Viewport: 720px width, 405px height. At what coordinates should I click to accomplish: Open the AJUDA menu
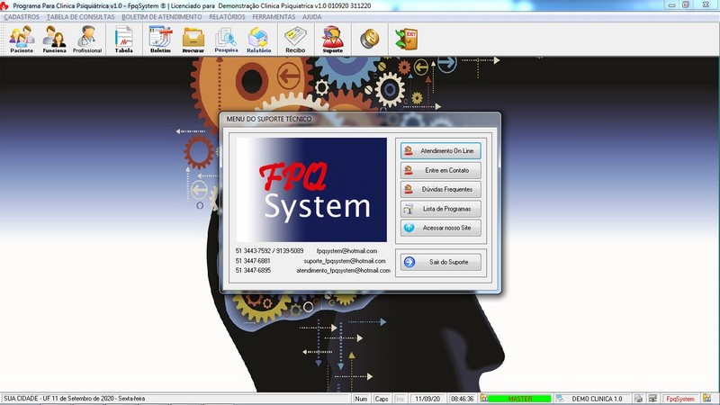click(311, 17)
